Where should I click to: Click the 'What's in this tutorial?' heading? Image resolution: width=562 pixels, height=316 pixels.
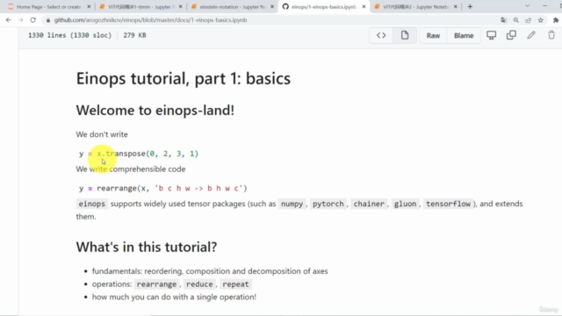tap(147, 248)
